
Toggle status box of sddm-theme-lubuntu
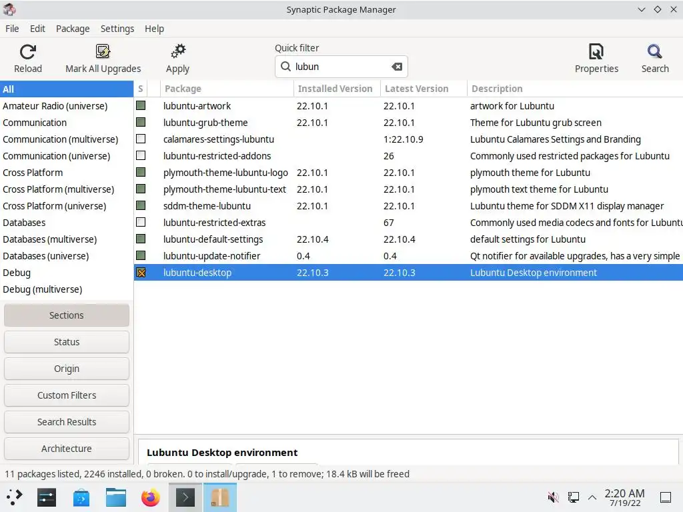pyautogui.click(x=141, y=205)
